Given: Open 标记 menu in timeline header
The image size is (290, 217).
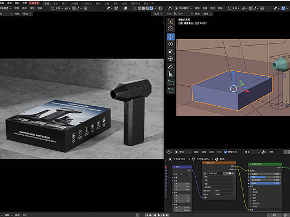Looking at the screenshot, I should (x=25, y=215).
